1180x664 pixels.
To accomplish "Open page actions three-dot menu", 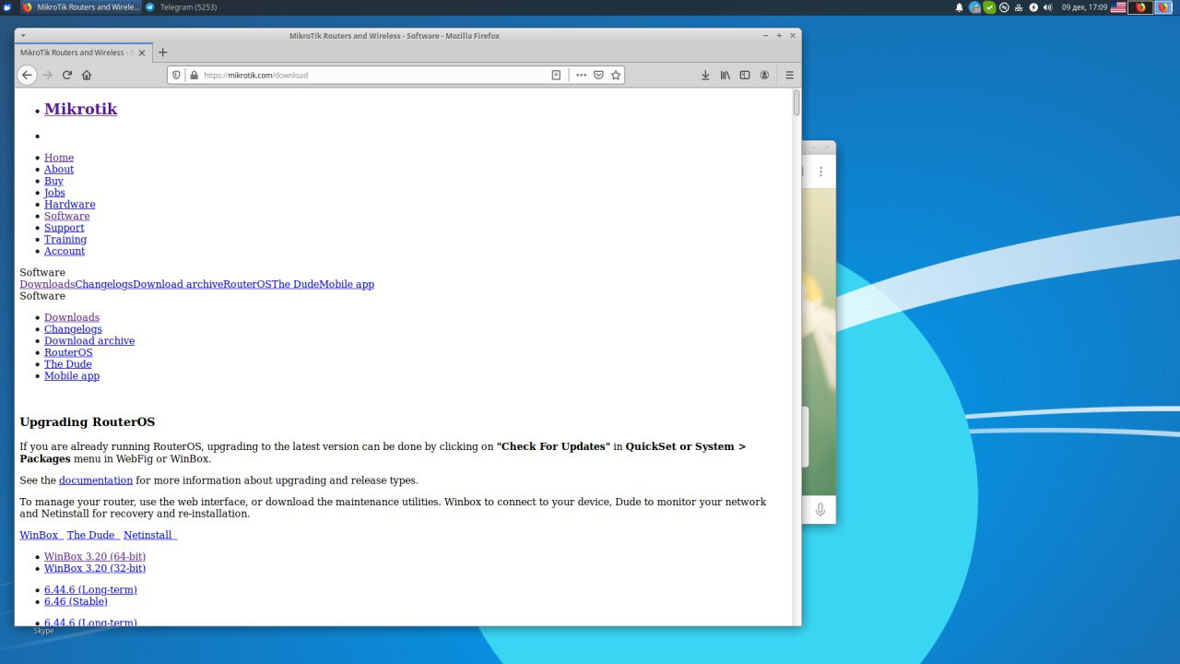I will tap(581, 75).
